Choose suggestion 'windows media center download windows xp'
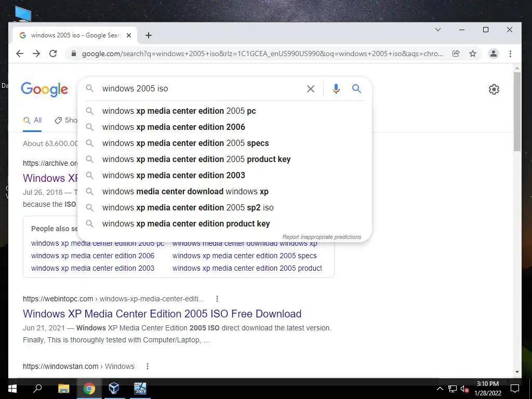 (224, 191)
